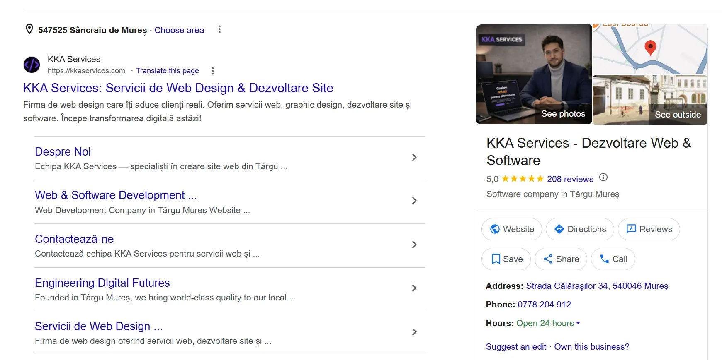Click the Choose area link
The width and height of the screenshot is (722, 360).
coord(179,30)
